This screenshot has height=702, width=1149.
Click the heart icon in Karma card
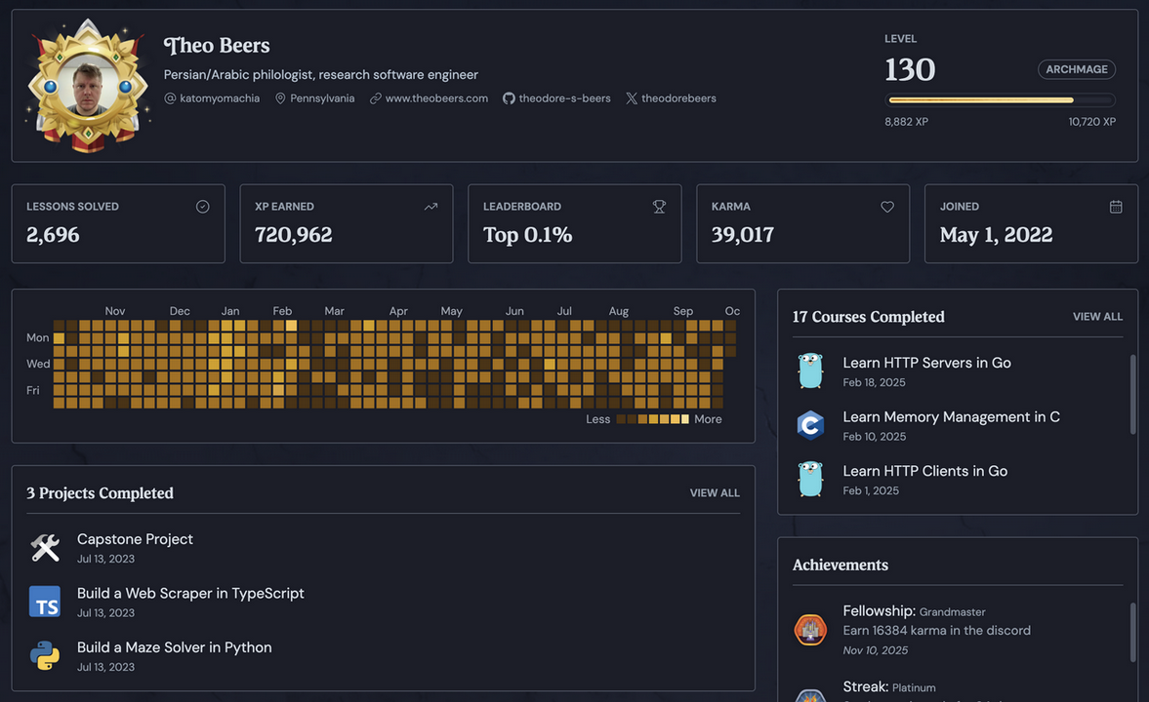click(887, 207)
